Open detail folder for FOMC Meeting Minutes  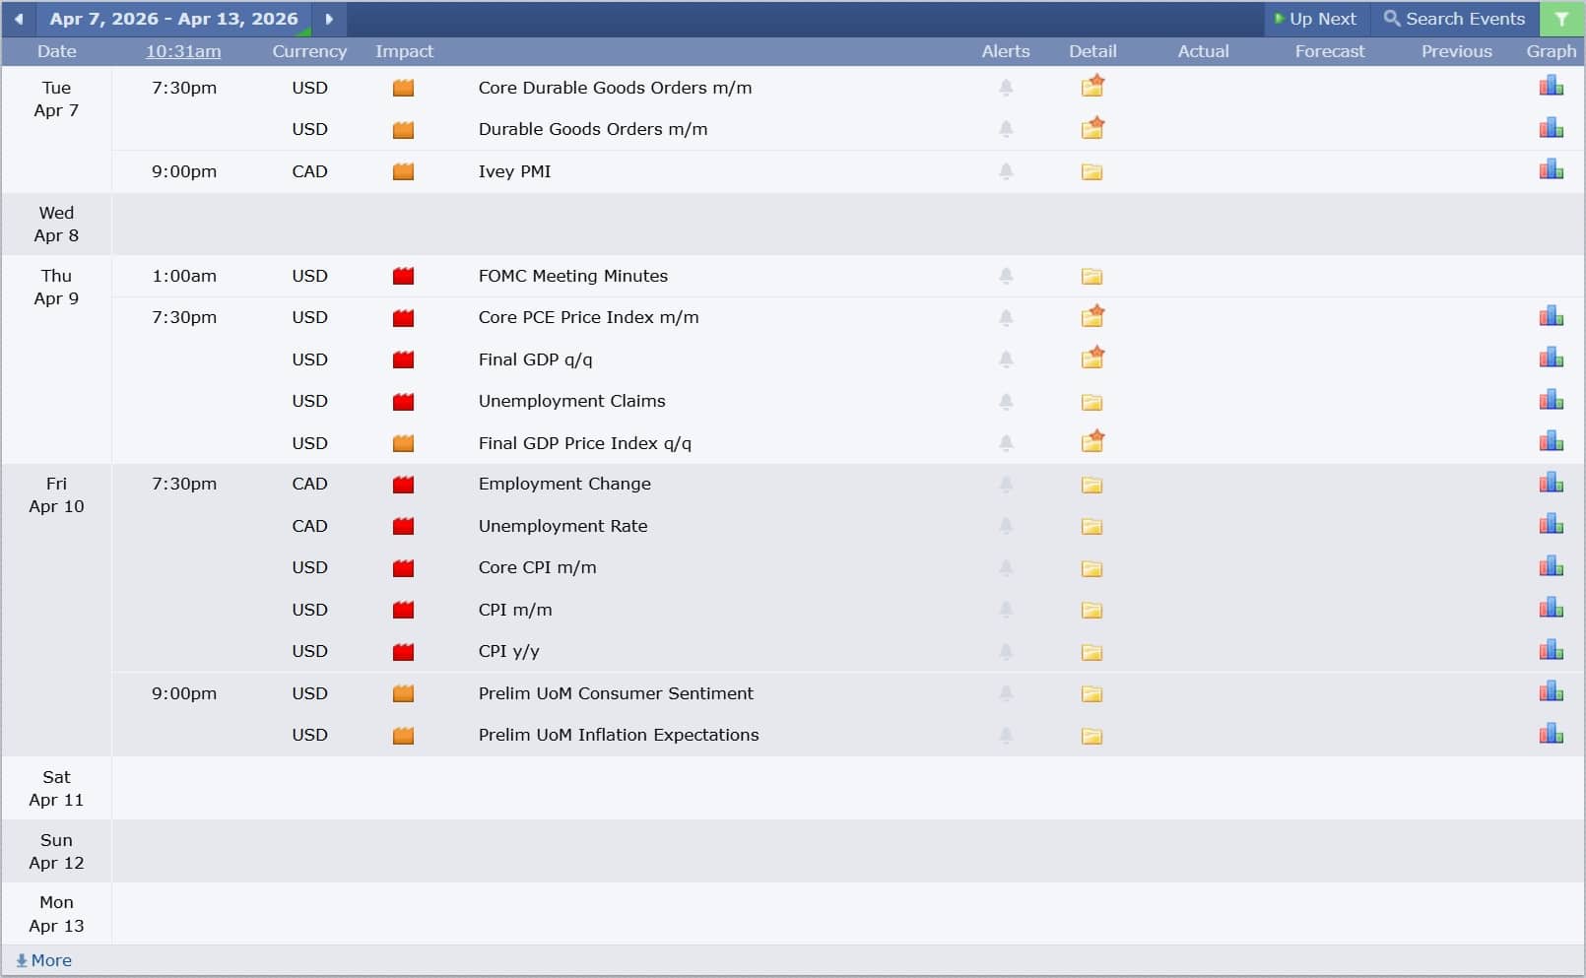pyautogui.click(x=1091, y=277)
